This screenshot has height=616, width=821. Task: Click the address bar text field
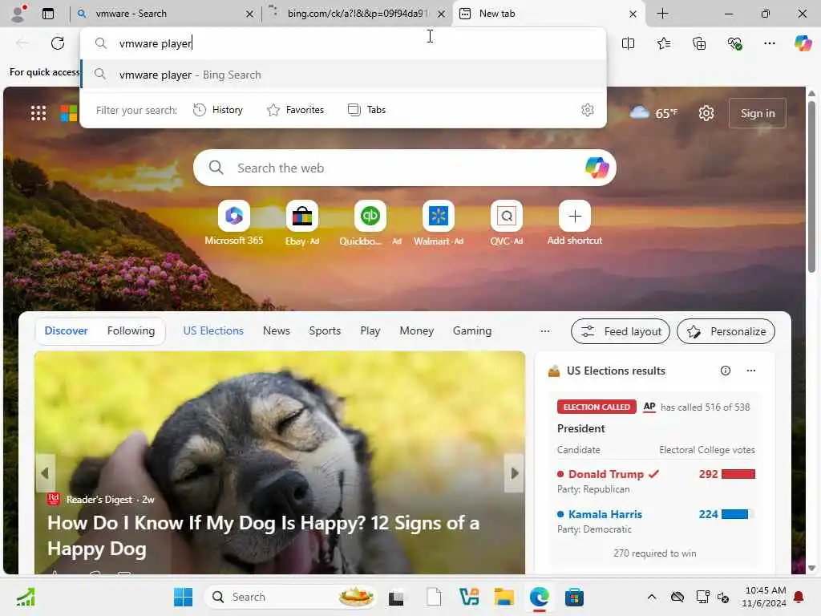pos(343,43)
